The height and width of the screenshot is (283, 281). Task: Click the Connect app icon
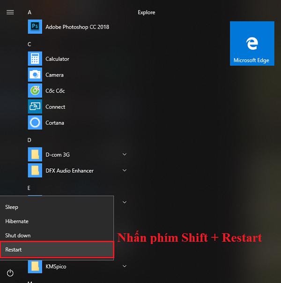click(x=35, y=107)
